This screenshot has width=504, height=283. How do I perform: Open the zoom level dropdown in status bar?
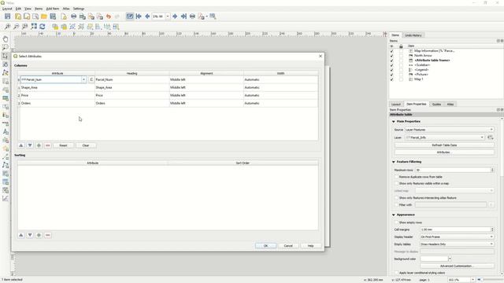(x=472, y=280)
